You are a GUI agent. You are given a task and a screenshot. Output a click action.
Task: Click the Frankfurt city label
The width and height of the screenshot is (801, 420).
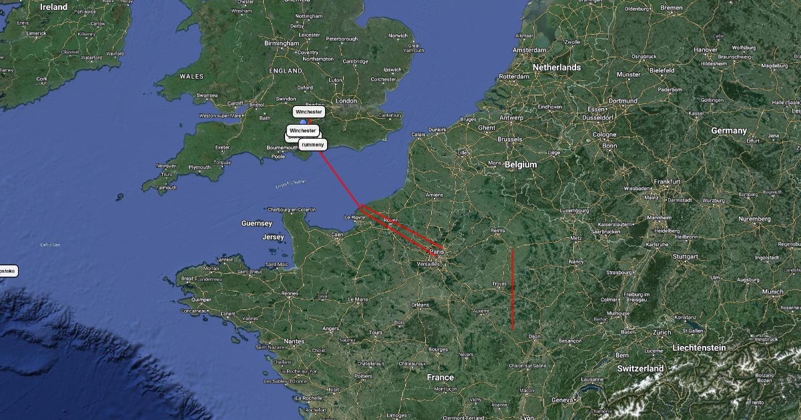point(666,181)
